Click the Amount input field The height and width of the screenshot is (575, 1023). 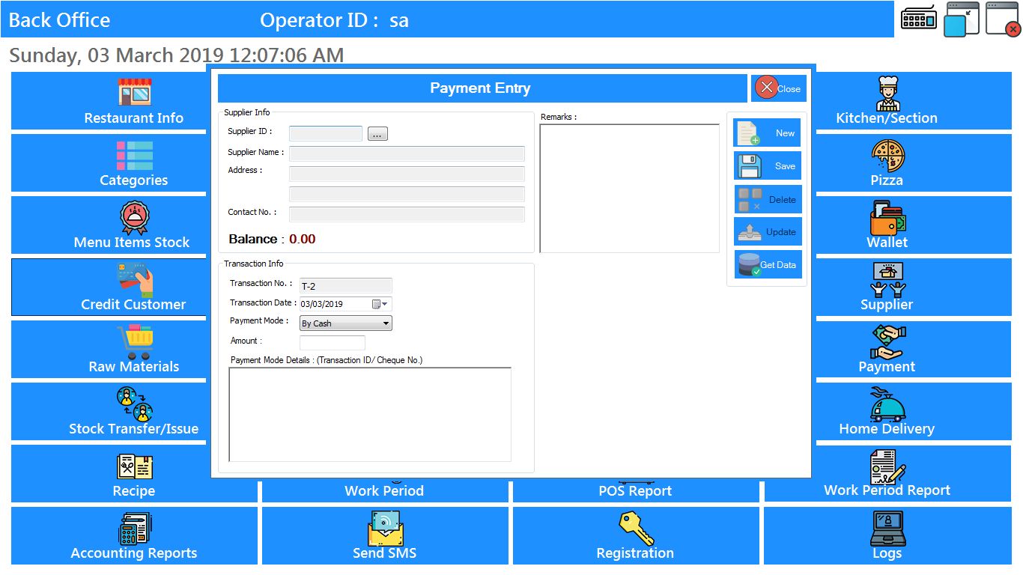(332, 343)
